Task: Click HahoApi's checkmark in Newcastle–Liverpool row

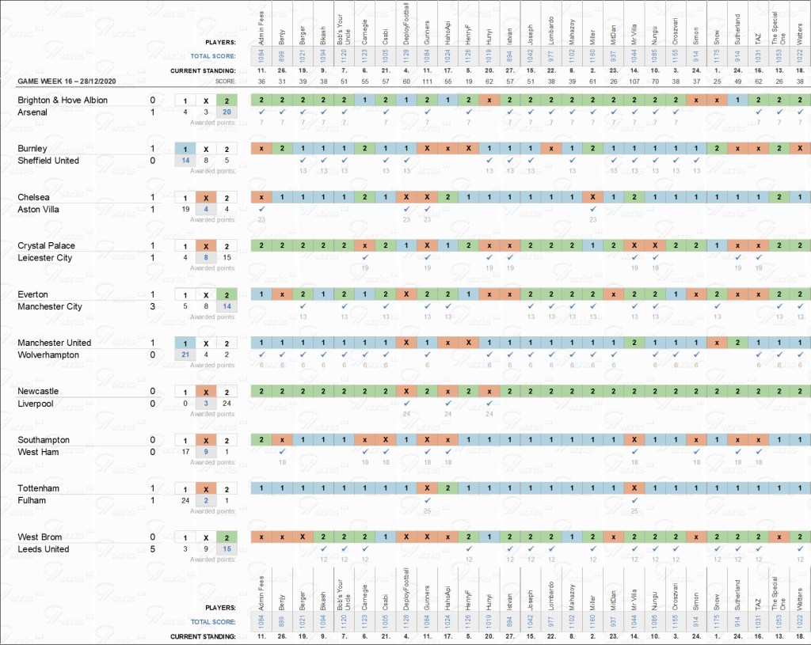Action: [447, 403]
